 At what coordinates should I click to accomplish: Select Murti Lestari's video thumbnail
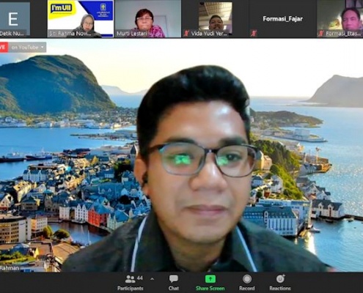(x=148, y=19)
